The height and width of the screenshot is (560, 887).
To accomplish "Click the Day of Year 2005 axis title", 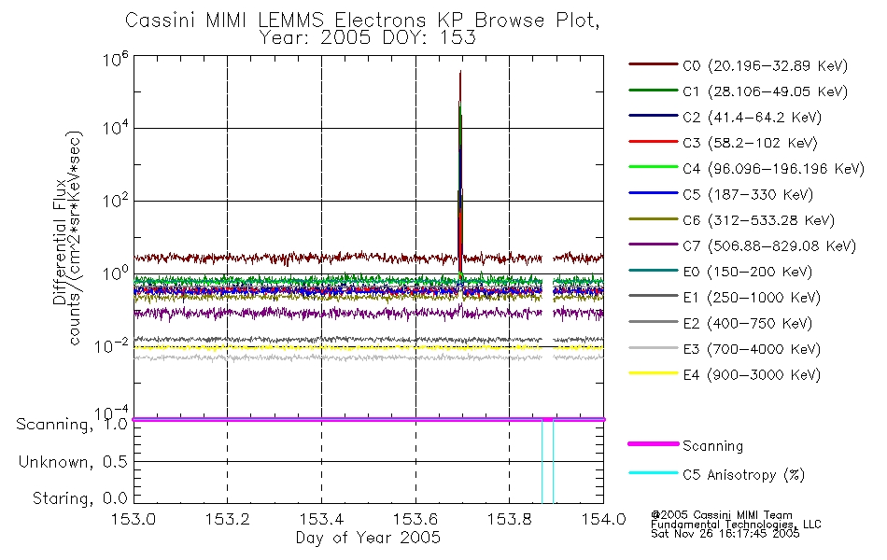I will pyautogui.click(x=368, y=538).
